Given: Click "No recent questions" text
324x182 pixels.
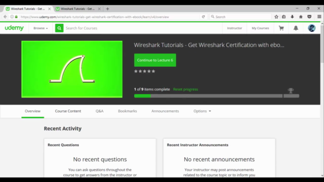Looking at the screenshot, I should click(x=100, y=159).
